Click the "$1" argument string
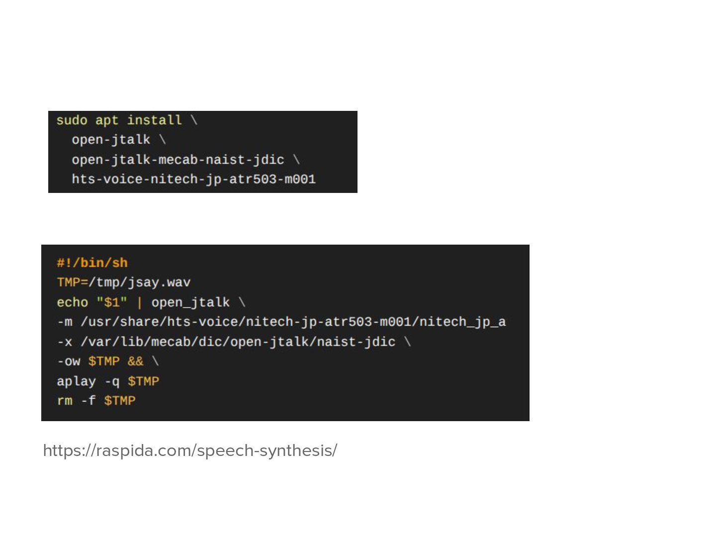The width and height of the screenshot is (716, 537). tap(112, 302)
